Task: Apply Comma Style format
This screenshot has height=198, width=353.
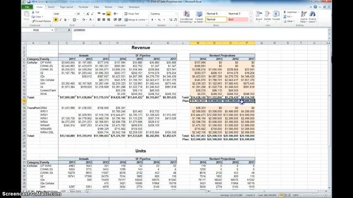Action: 164,20
